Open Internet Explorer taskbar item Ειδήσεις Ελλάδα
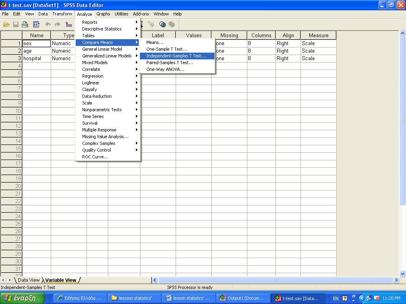The height and width of the screenshot is (304, 406). pyautogui.click(x=80, y=298)
